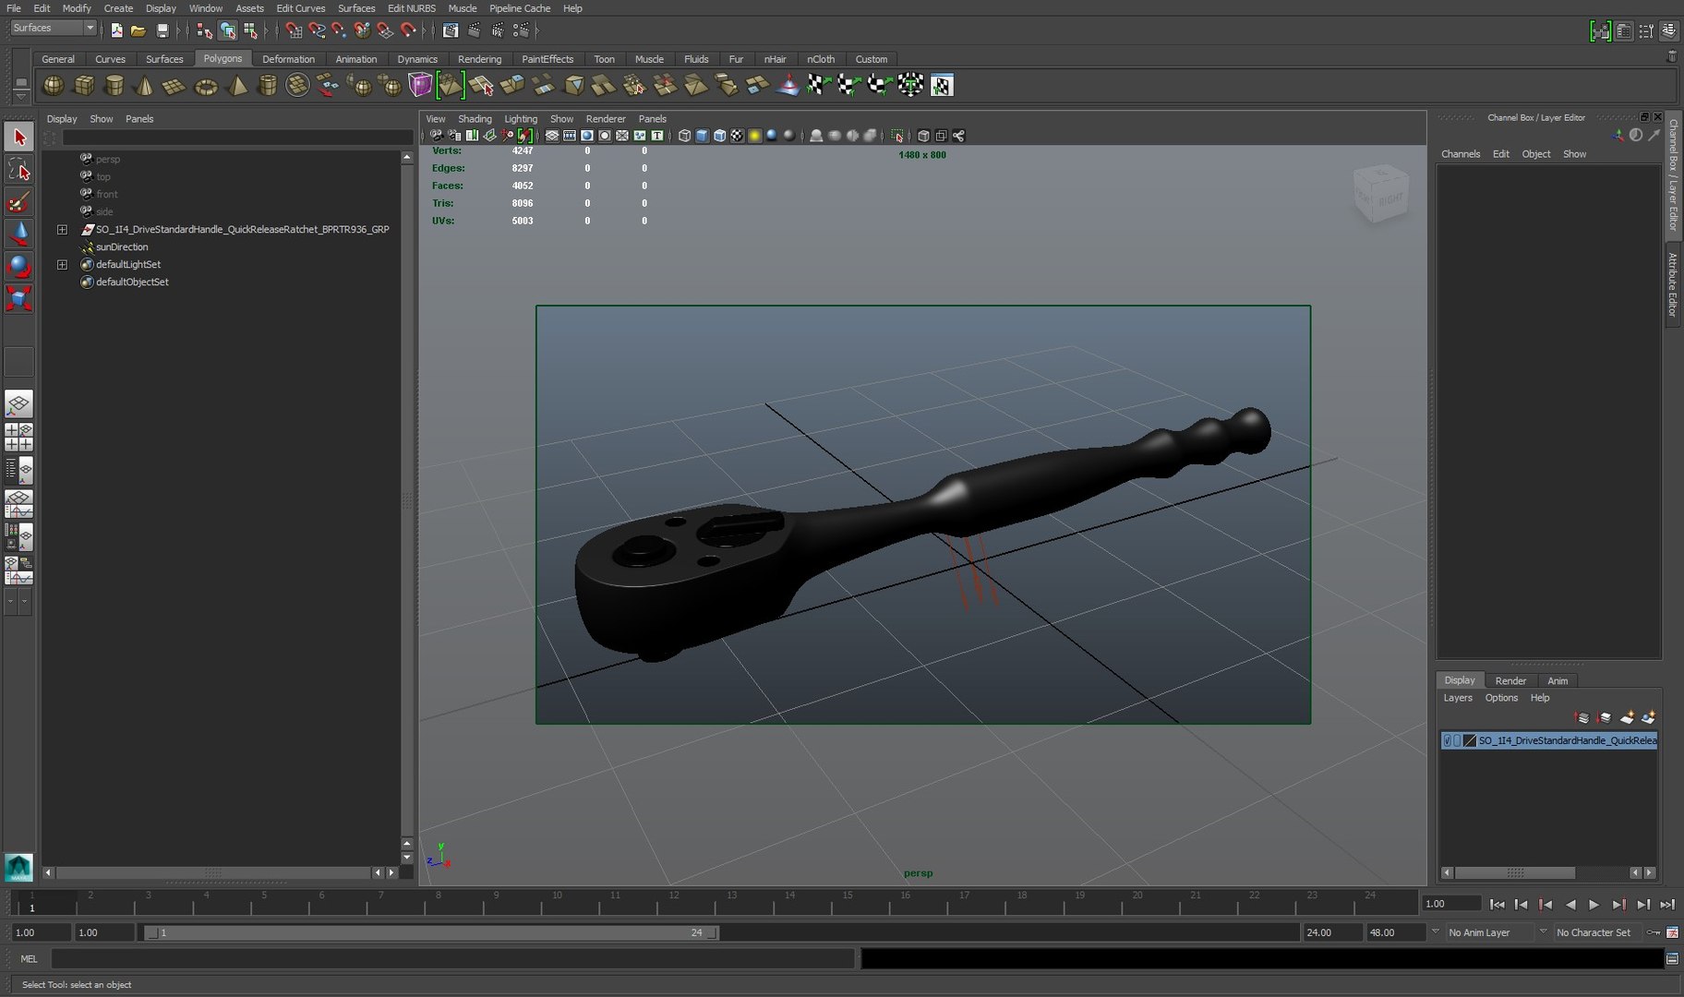The image size is (1684, 997).
Task: Create a polygon cone from the shelf
Action: click(144, 86)
